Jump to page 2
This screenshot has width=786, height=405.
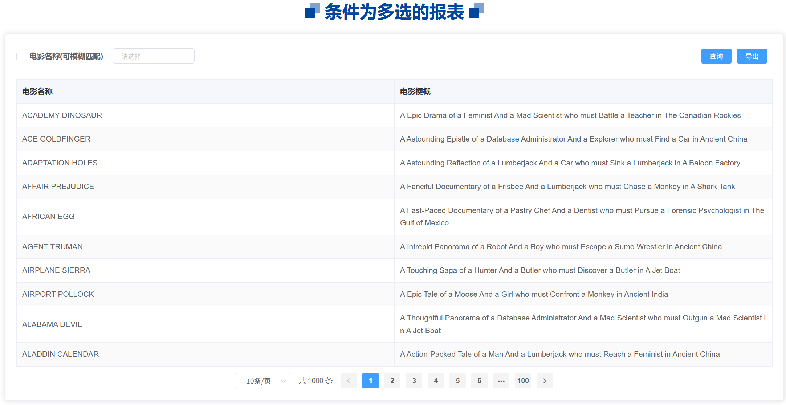pyautogui.click(x=392, y=381)
